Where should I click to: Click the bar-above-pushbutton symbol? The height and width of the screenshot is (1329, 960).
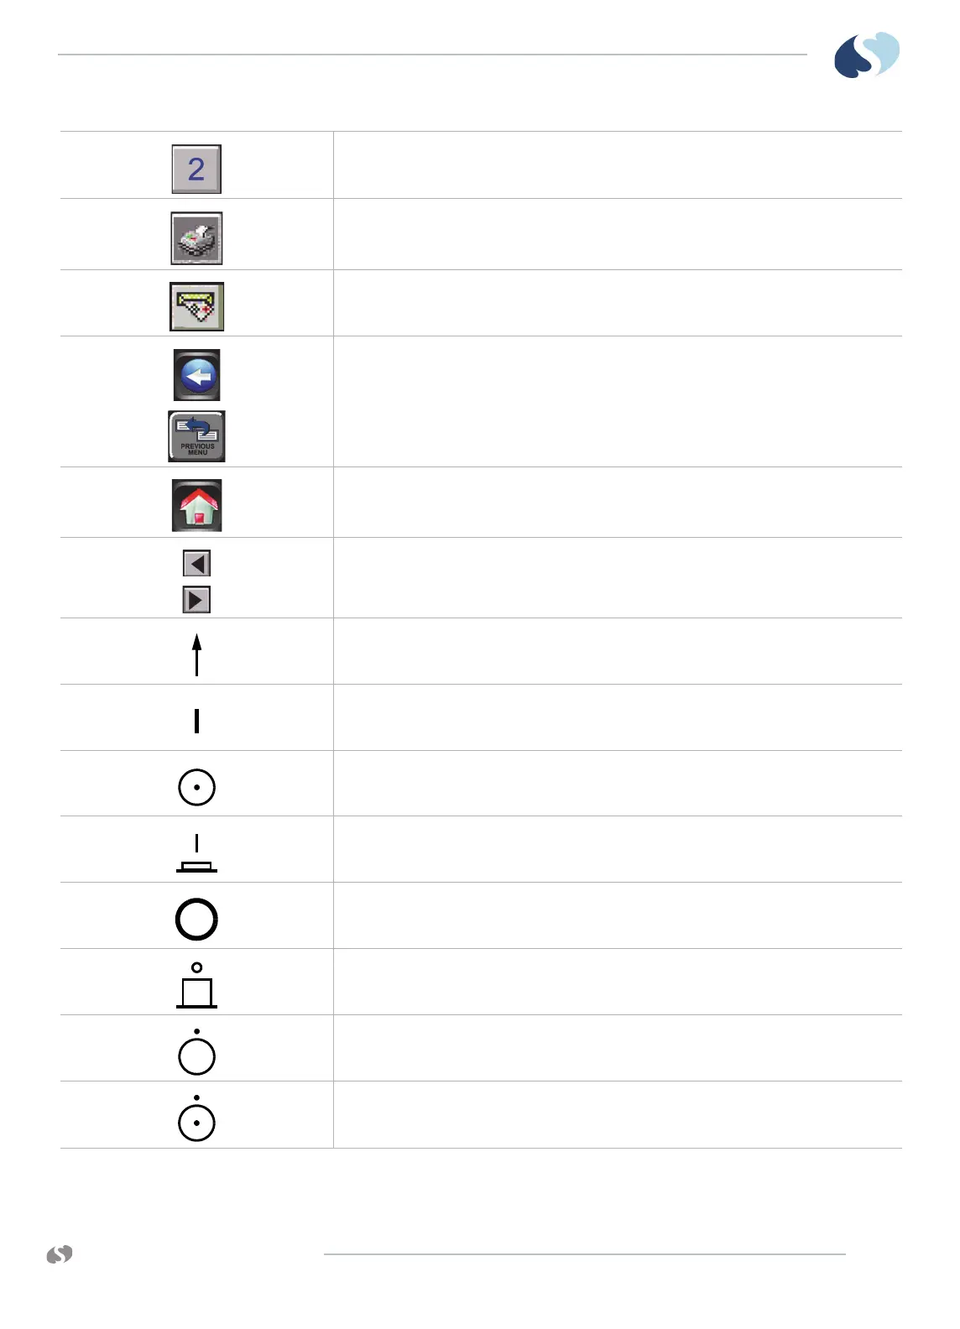[196, 852]
